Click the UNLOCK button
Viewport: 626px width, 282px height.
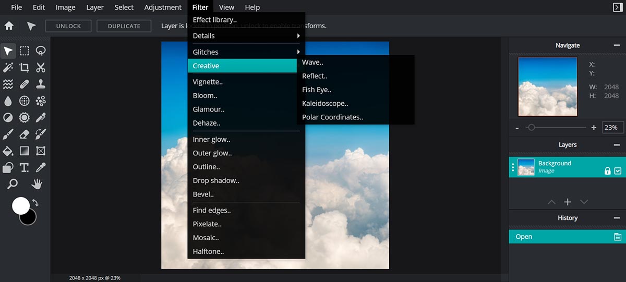tap(68, 26)
